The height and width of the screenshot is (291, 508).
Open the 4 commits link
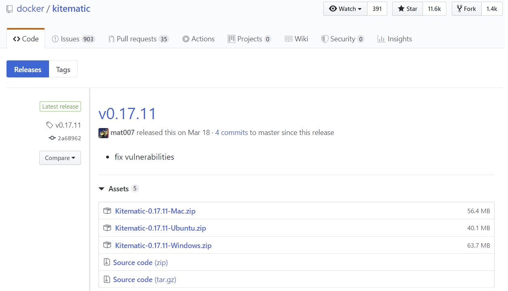pyautogui.click(x=231, y=133)
